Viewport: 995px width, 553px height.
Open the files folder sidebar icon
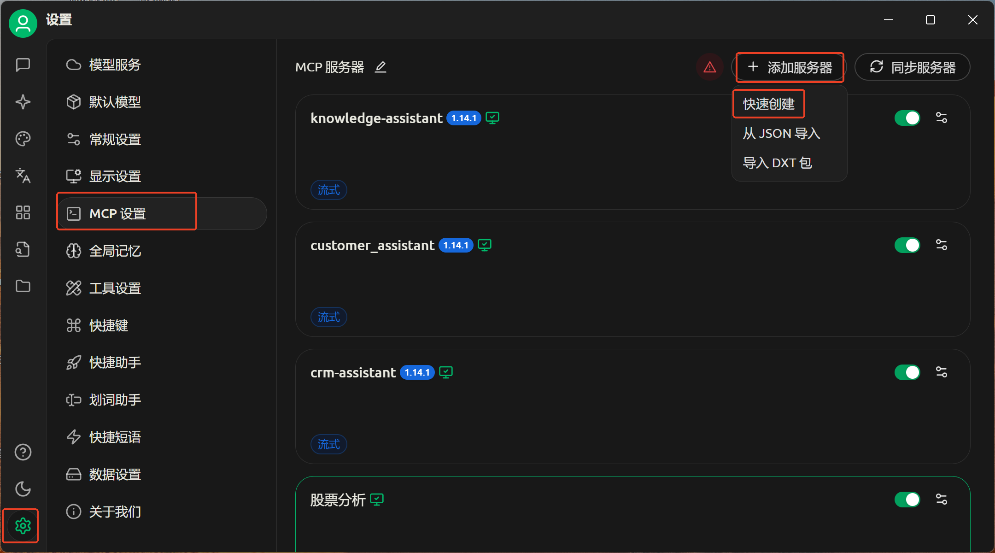click(23, 286)
